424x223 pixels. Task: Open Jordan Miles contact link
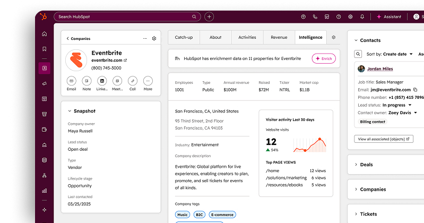pos(380,68)
